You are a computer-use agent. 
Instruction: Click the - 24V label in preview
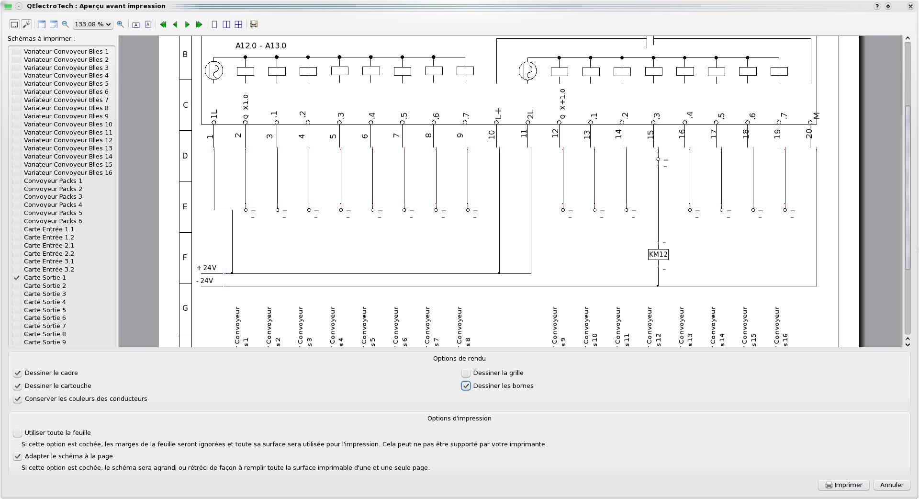(205, 281)
